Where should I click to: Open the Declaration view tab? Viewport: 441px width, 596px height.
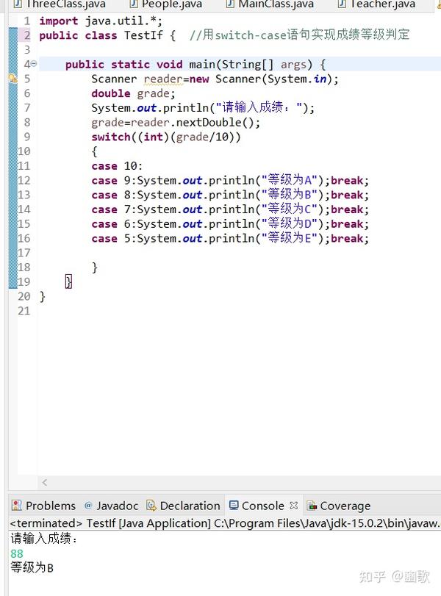pyautogui.click(x=183, y=506)
